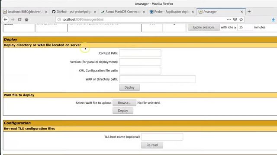The height and width of the screenshot is (155, 277).
Task: Show site information icon in address bar
Action: [x=59, y=19]
